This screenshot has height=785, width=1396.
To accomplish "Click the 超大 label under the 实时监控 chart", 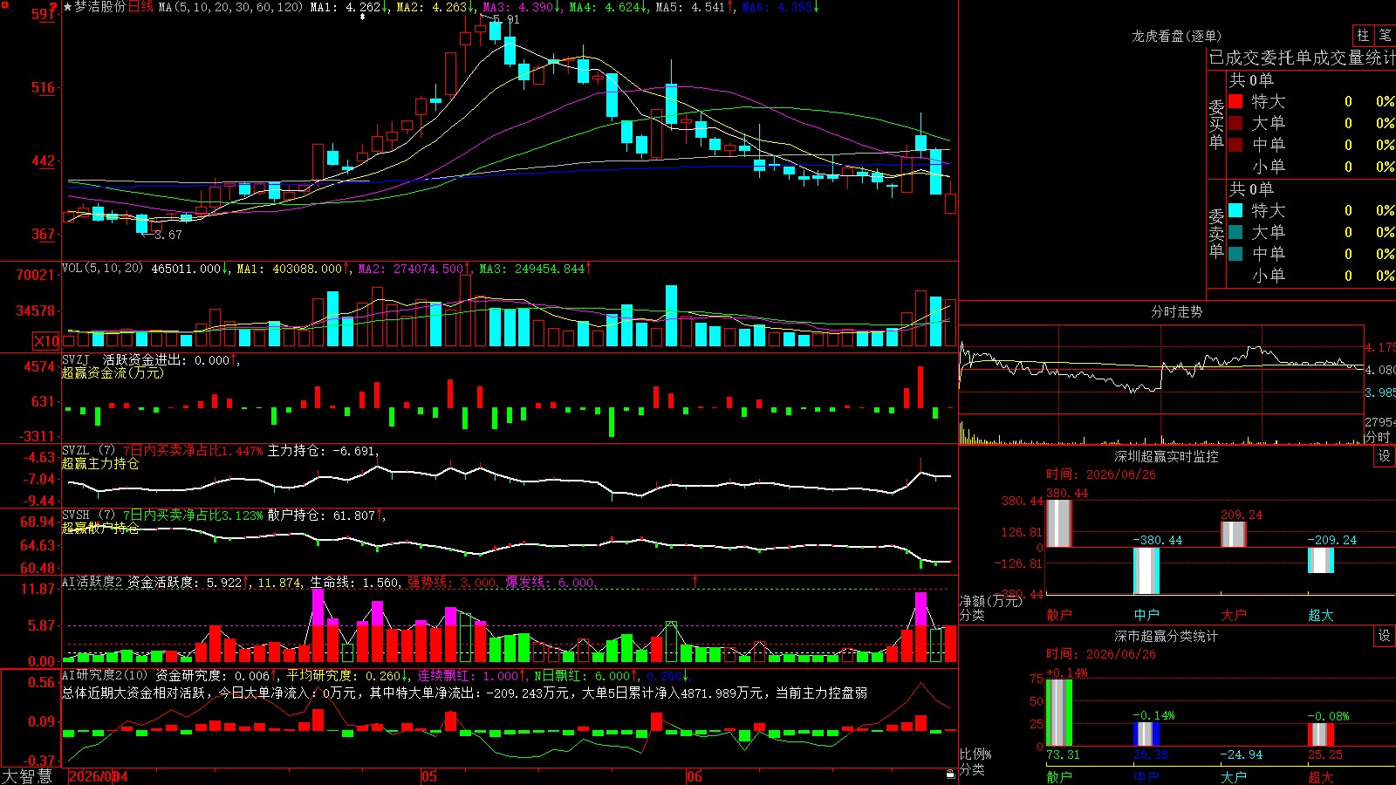I will (1321, 615).
